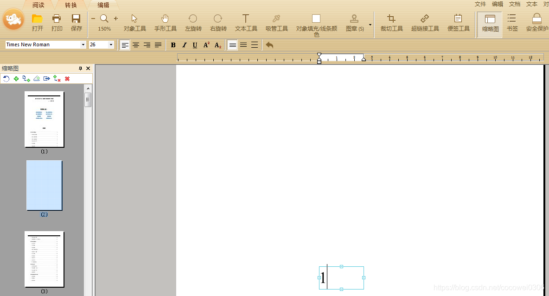
Task: Switch to the 编辑 tab
Action: [103, 5]
